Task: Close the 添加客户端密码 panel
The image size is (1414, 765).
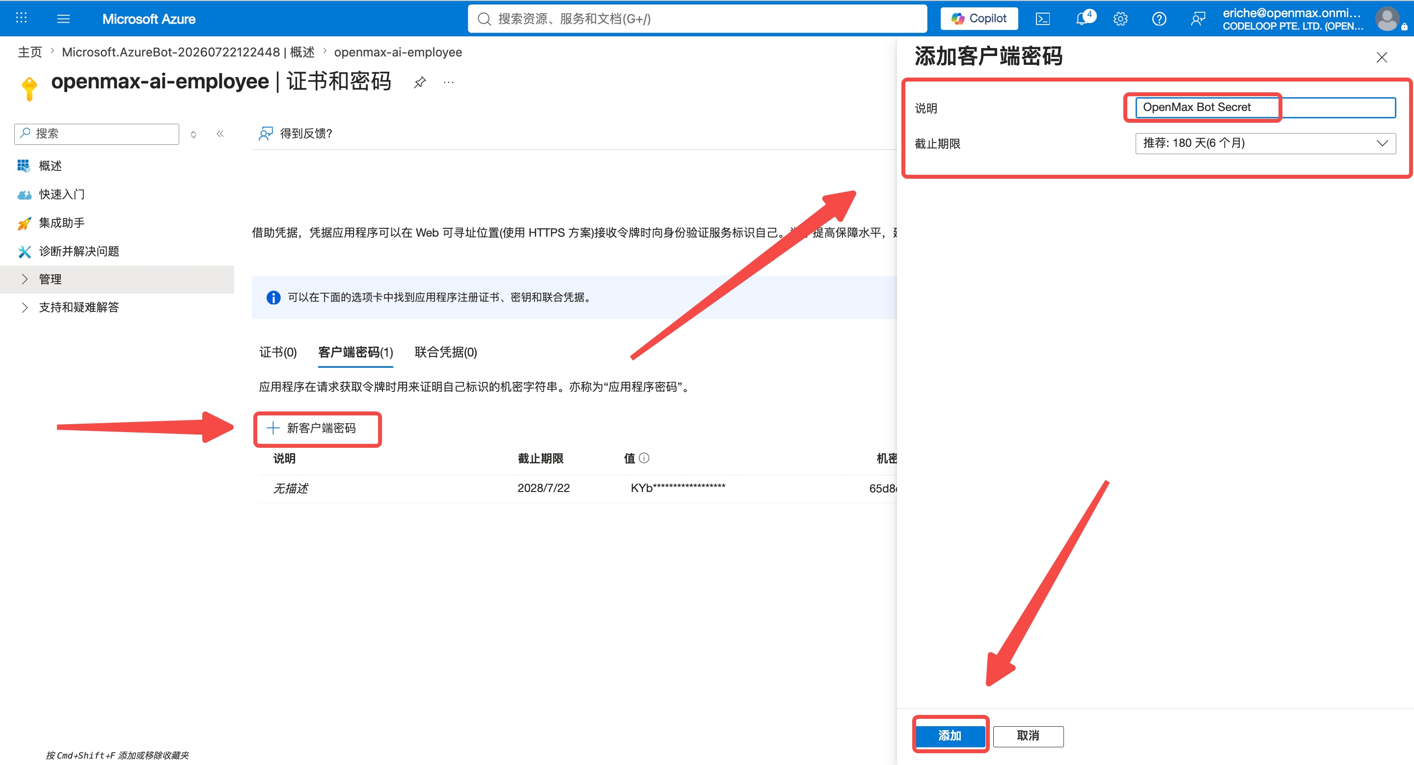Action: [1382, 57]
